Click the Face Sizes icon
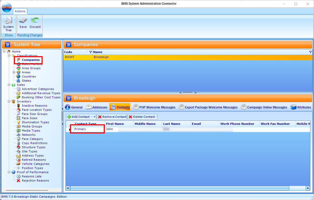 [18, 118]
